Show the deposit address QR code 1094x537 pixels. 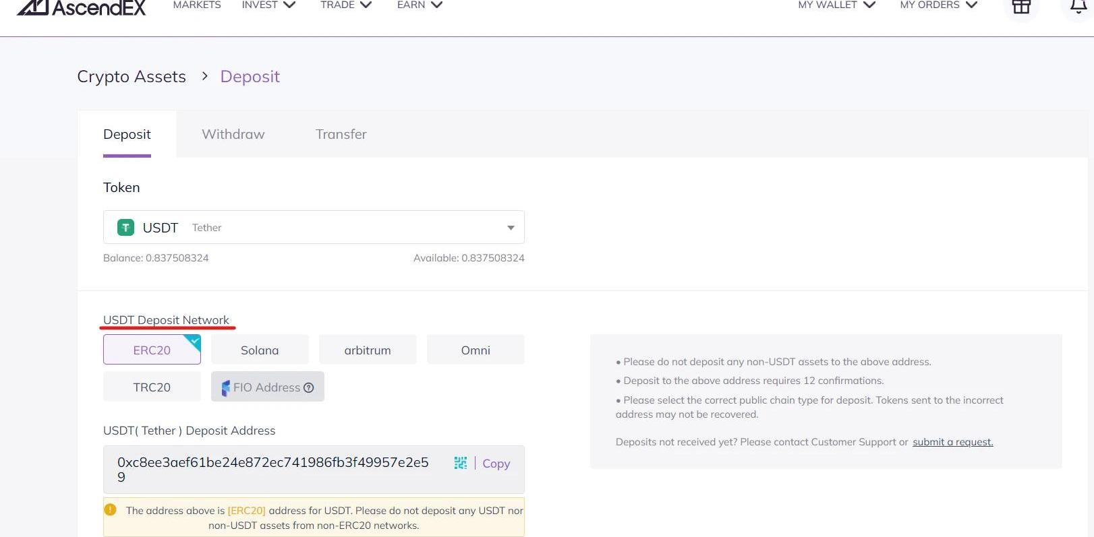tap(461, 463)
